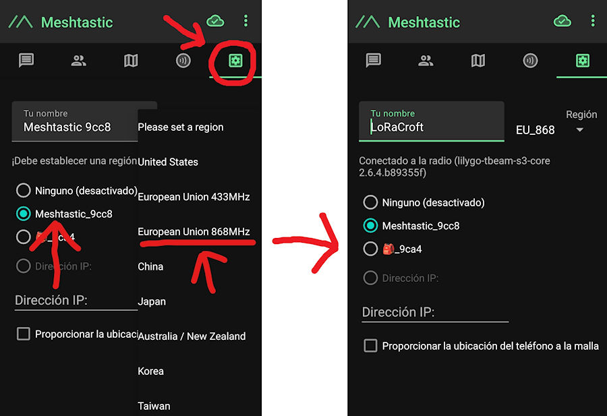Click settings gear tab in right phone screen
Image resolution: width=607 pixels, height=416 pixels.
tap(582, 61)
